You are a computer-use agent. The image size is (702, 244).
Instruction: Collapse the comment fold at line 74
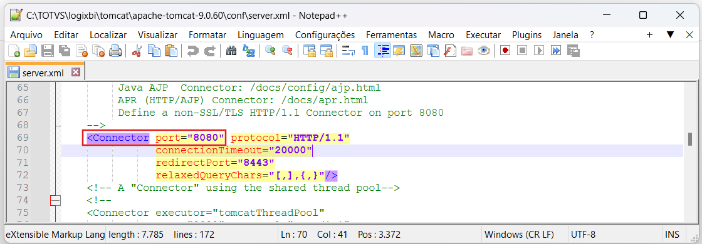56,201
